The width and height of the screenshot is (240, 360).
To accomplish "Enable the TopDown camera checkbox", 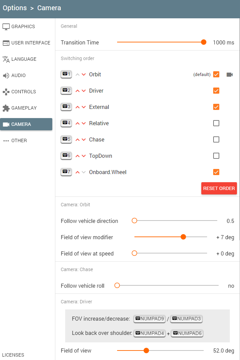I will click(216, 156).
